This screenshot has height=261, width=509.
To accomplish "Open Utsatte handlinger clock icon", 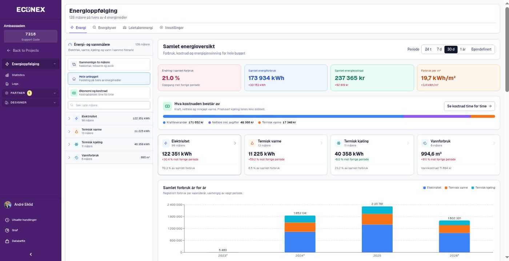I will click(7, 220).
